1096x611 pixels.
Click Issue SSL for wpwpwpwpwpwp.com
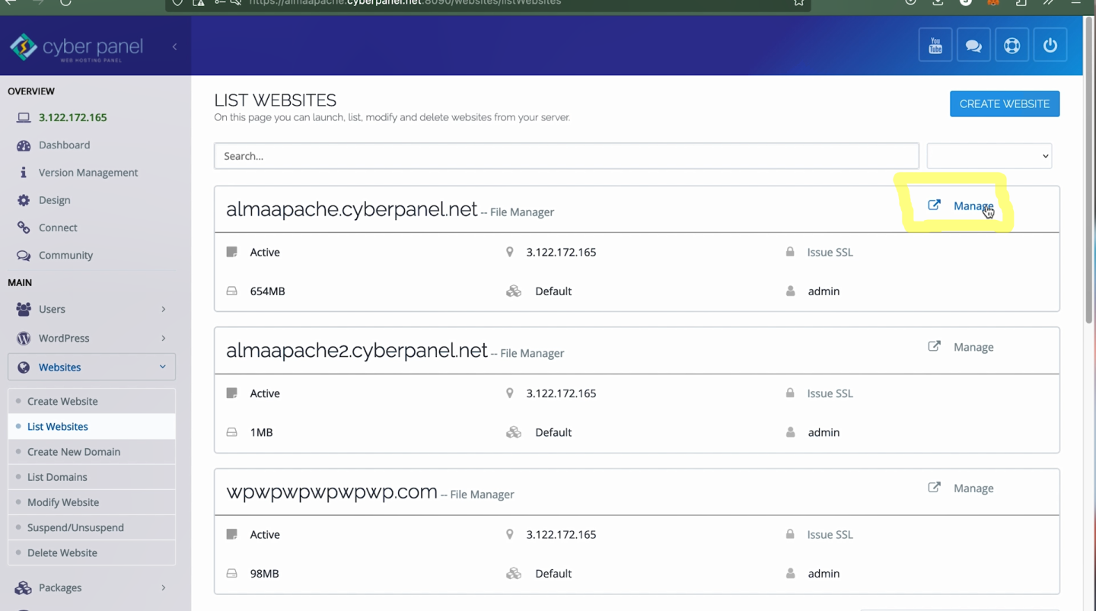click(x=830, y=534)
